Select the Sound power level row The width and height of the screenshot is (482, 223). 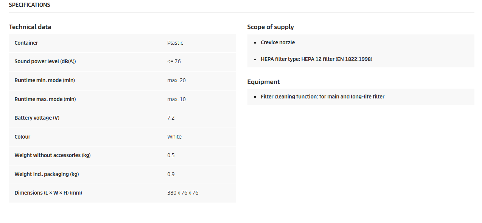coord(123,61)
